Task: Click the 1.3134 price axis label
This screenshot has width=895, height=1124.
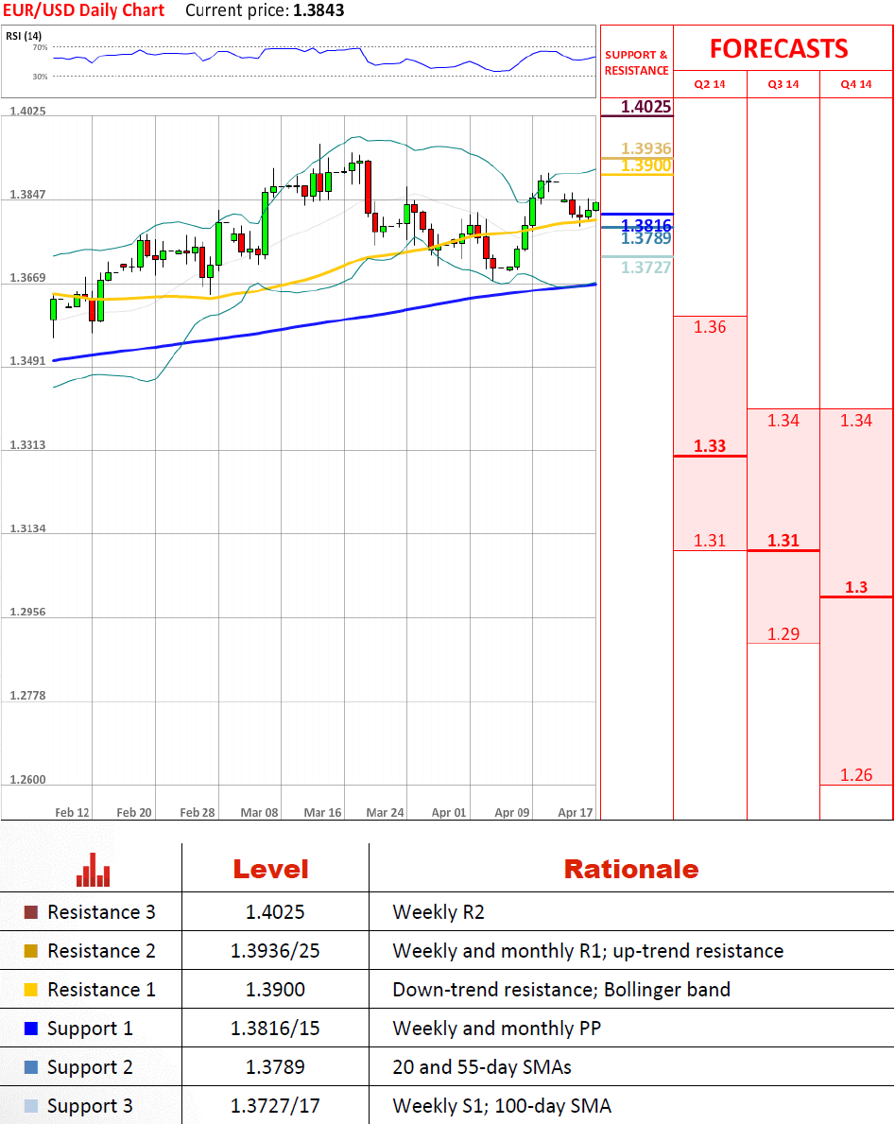Action: (27, 528)
